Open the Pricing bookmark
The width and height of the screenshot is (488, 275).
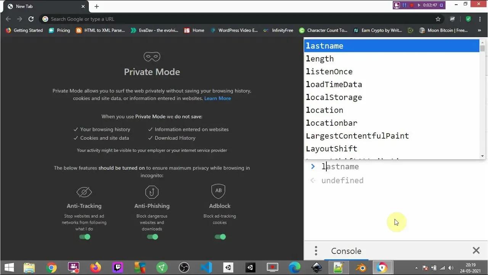pyautogui.click(x=59, y=30)
